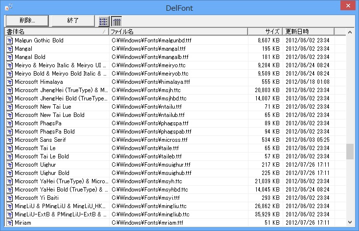
Task: Click font icon for mingliu.ttc row
Action: point(10,206)
